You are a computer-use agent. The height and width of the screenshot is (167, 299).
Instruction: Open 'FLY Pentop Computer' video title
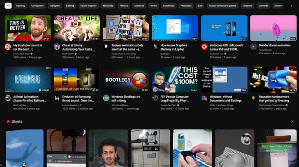(175, 99)
